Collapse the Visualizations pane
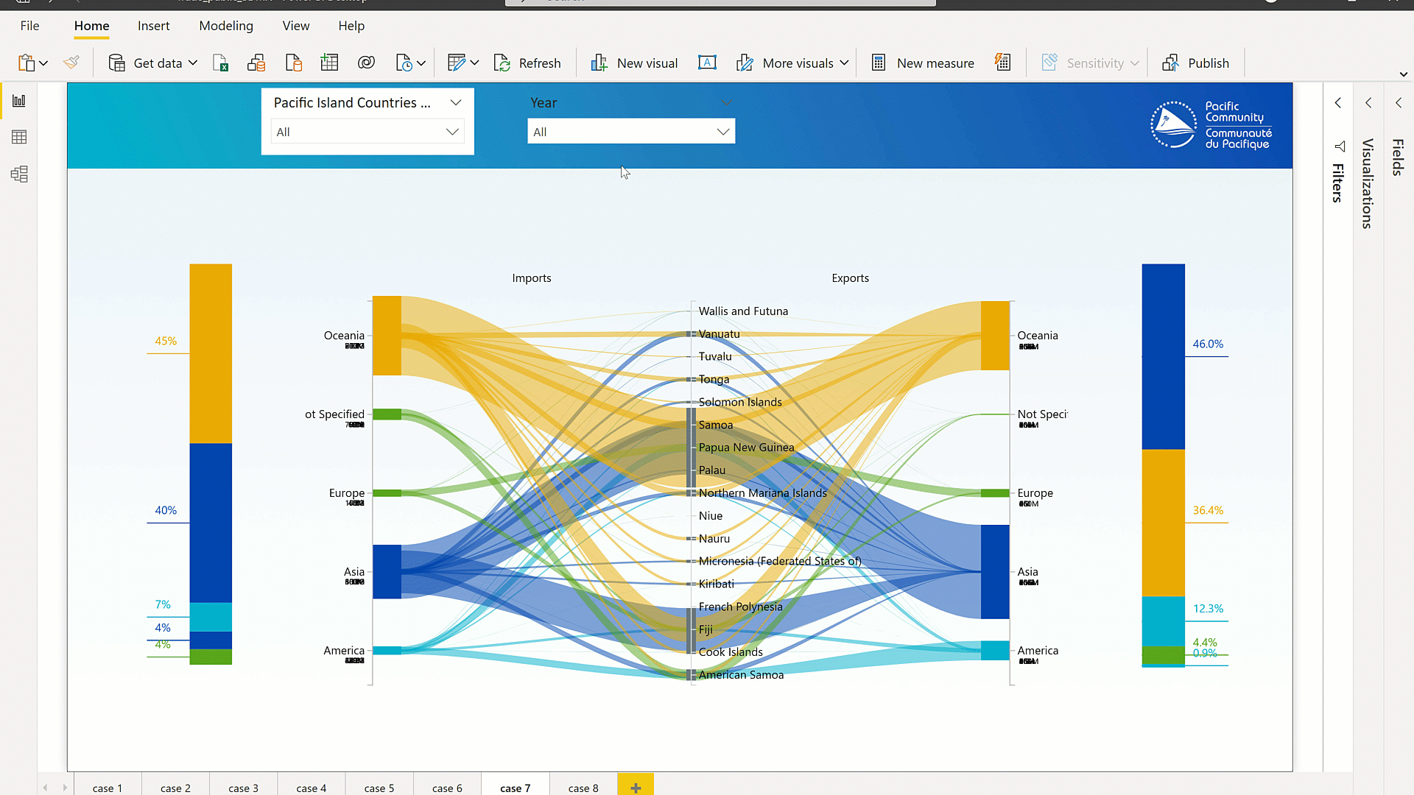The width and height of the screenshot is (1414, 795). pos(1368,102)
